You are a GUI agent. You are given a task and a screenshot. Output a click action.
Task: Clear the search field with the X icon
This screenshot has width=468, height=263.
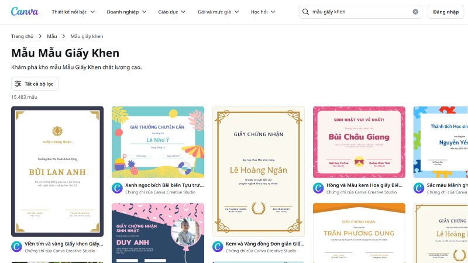(x=415, y=12)
